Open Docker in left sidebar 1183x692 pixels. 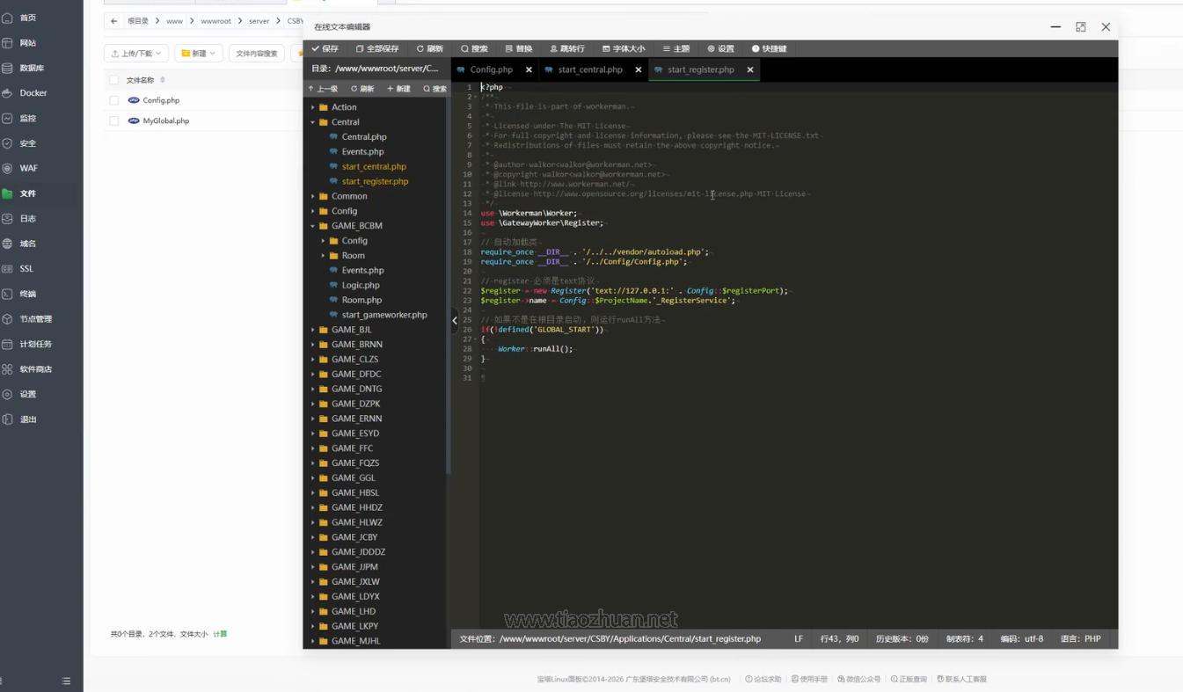33,93
